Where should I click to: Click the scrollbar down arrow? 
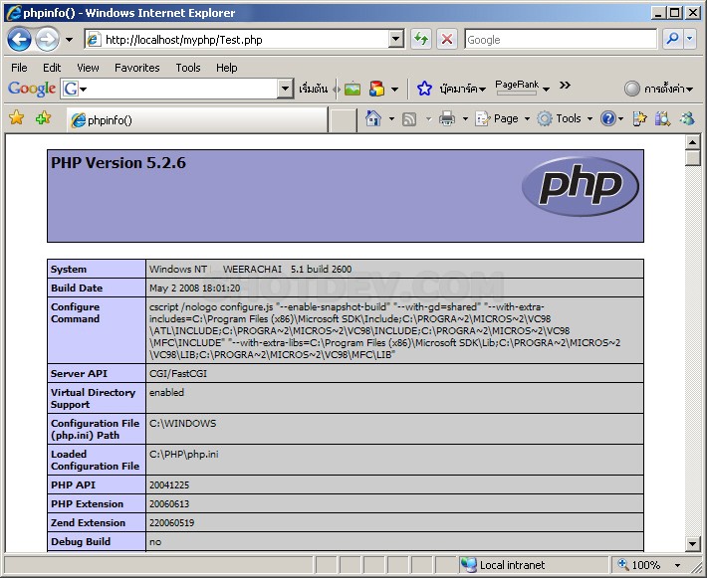pyautogui.click(x=693, y=543)
